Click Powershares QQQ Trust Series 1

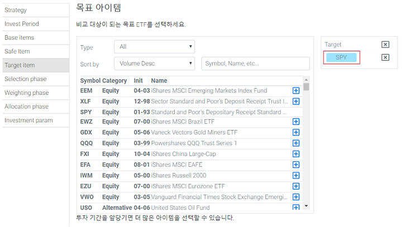pos(194,143)
